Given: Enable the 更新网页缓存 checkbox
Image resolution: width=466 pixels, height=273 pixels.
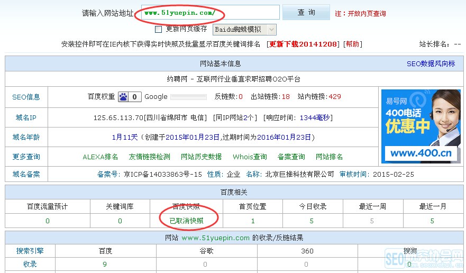Looking at the screenshot, I should pyautogui.click(x=158, y=29).
